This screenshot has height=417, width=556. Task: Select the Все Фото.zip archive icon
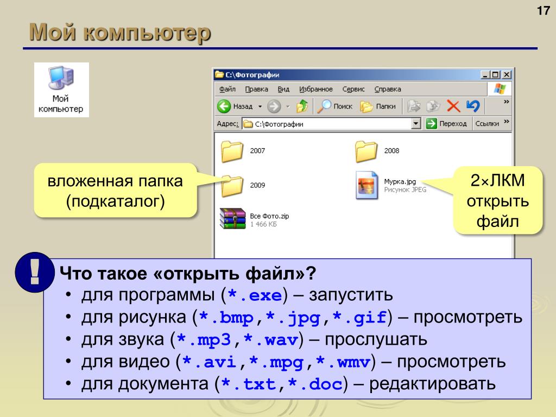click(x=232, y=218)
